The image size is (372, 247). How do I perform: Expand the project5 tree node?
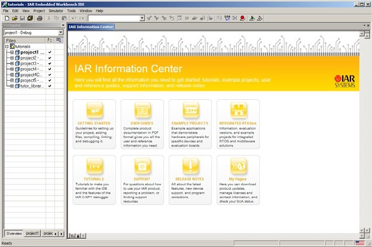click(x=12, y=81)
